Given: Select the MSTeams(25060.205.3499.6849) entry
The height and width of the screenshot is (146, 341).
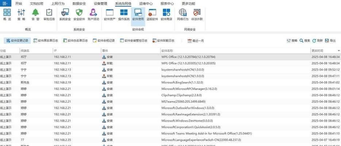Looking at the screenshot, I should coord(183,101).
